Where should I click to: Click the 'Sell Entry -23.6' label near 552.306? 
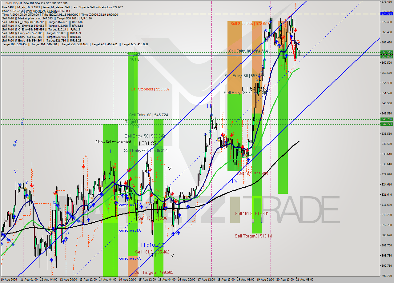pos(245,93)
